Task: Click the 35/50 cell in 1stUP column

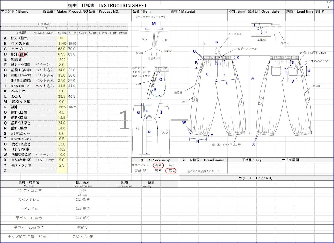Action: [73, 44]
